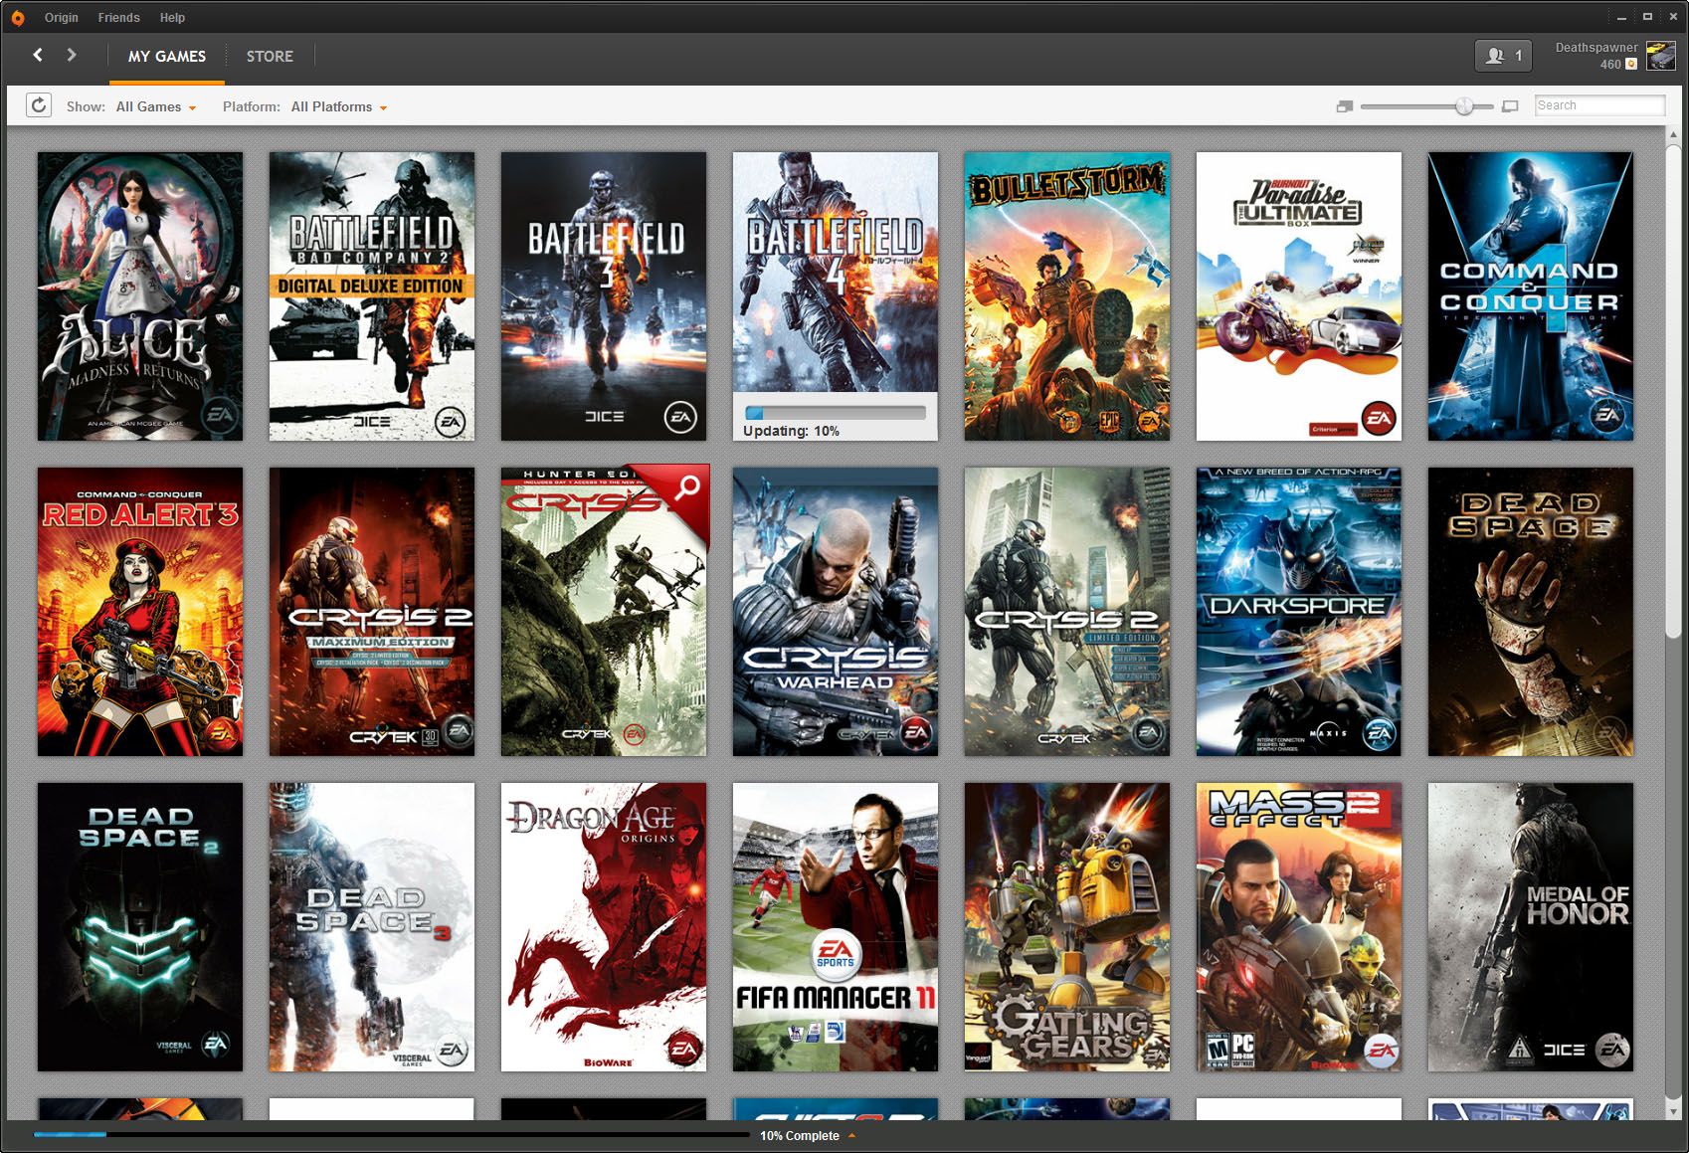Click the 10% Complete status text
The height and width of the screenshot is (1153, 1689).
click(800, 1135)
